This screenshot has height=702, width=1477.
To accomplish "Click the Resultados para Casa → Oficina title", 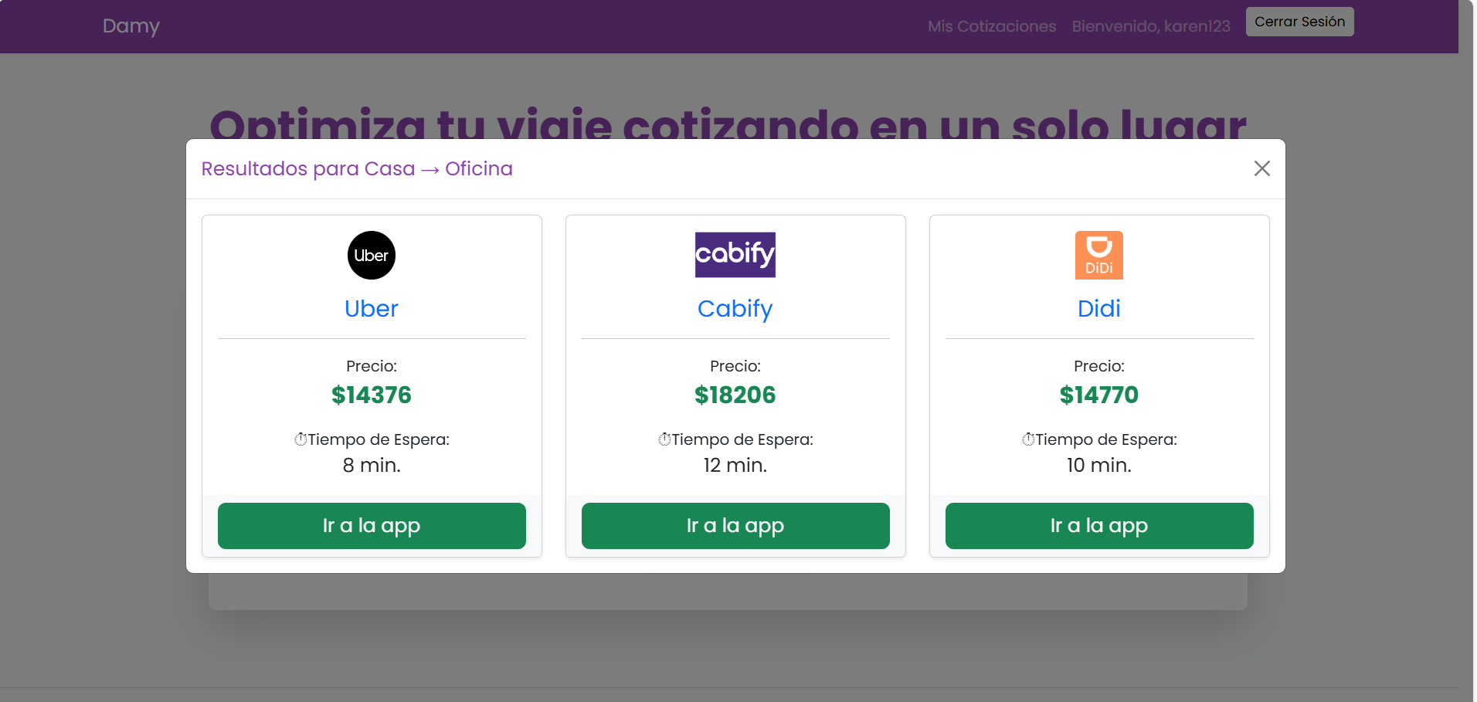I will (x=357, y=169).
